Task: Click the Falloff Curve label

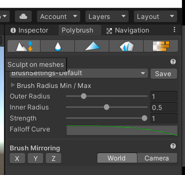Action: tap(30, 129)
